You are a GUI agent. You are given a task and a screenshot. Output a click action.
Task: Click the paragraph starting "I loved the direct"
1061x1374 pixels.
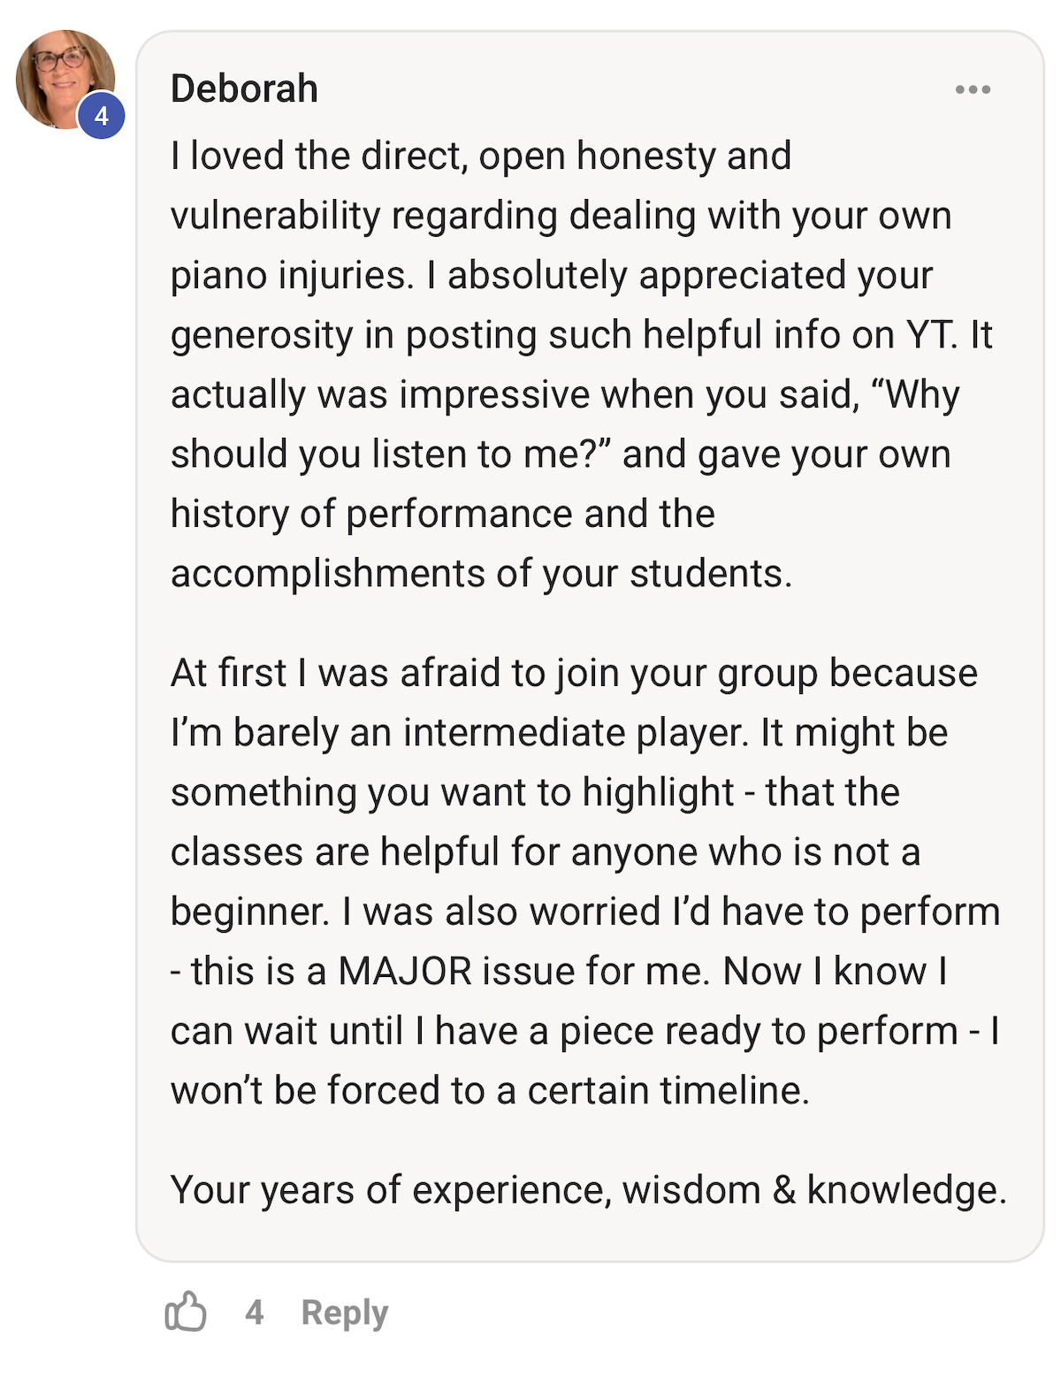582,364
